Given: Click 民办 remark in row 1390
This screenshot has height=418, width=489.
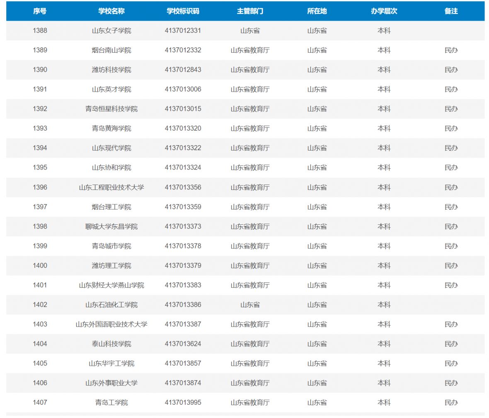Looking at the screenshot, I should point(451,70).
